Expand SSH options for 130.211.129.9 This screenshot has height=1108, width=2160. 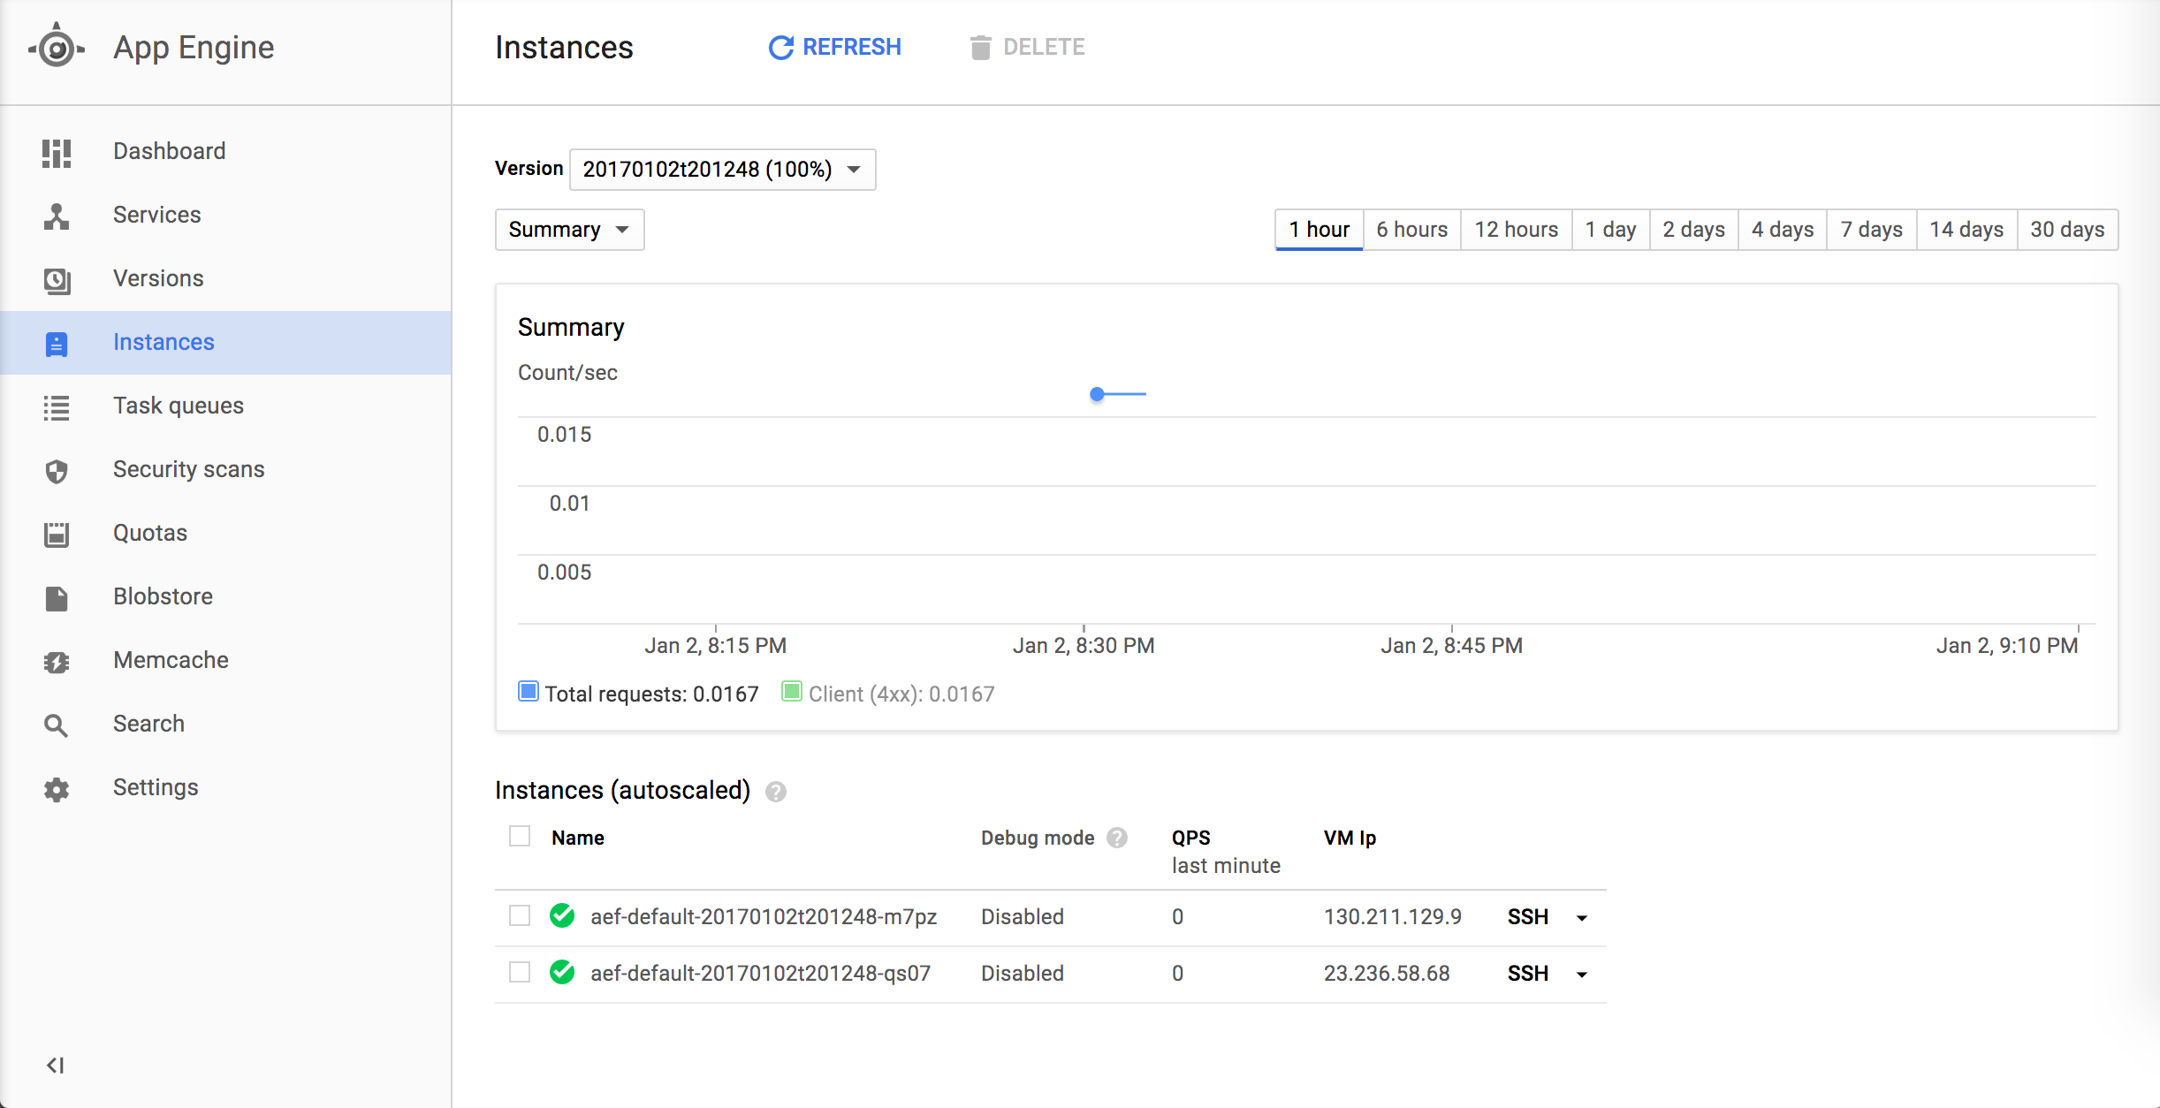(1582, 918)
